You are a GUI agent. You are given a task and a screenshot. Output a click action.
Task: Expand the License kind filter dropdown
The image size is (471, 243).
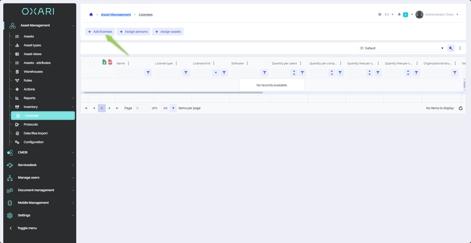pos(216,73)
